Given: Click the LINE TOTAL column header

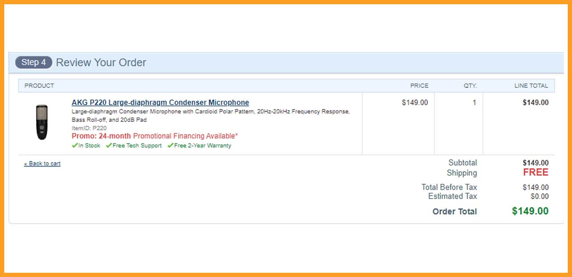Looking at the screenshot, I should (531, 86).
